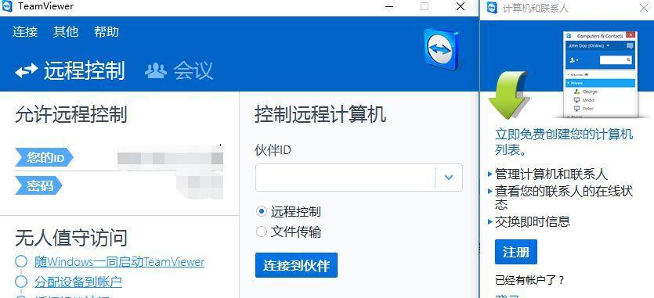Close the TeamViewer main window
654x298 pixels.
tap(461, 6)
